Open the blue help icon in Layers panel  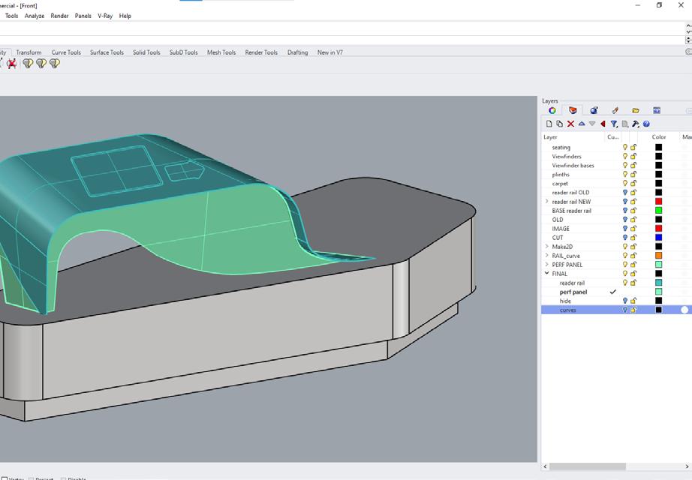coord(646,124)
